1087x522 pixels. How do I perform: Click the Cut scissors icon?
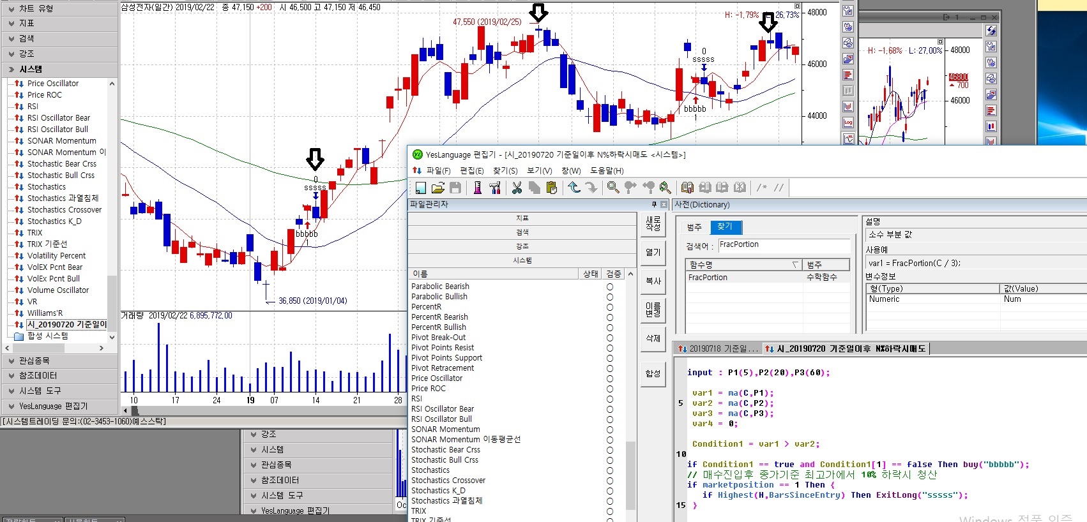point(517,188)
